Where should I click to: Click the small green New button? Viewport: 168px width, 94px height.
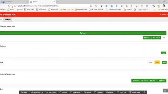(164, 62)
